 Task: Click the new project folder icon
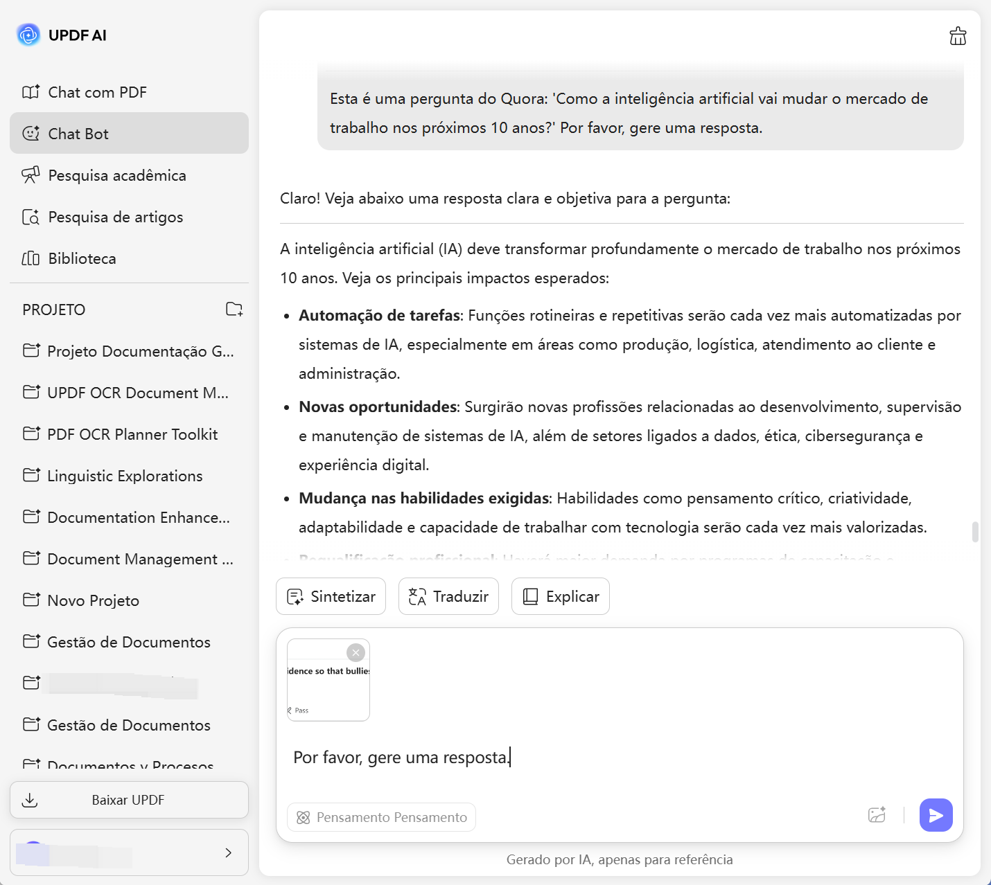234,309
